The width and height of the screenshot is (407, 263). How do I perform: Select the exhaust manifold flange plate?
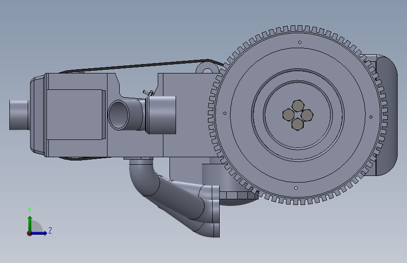point(216,211)
